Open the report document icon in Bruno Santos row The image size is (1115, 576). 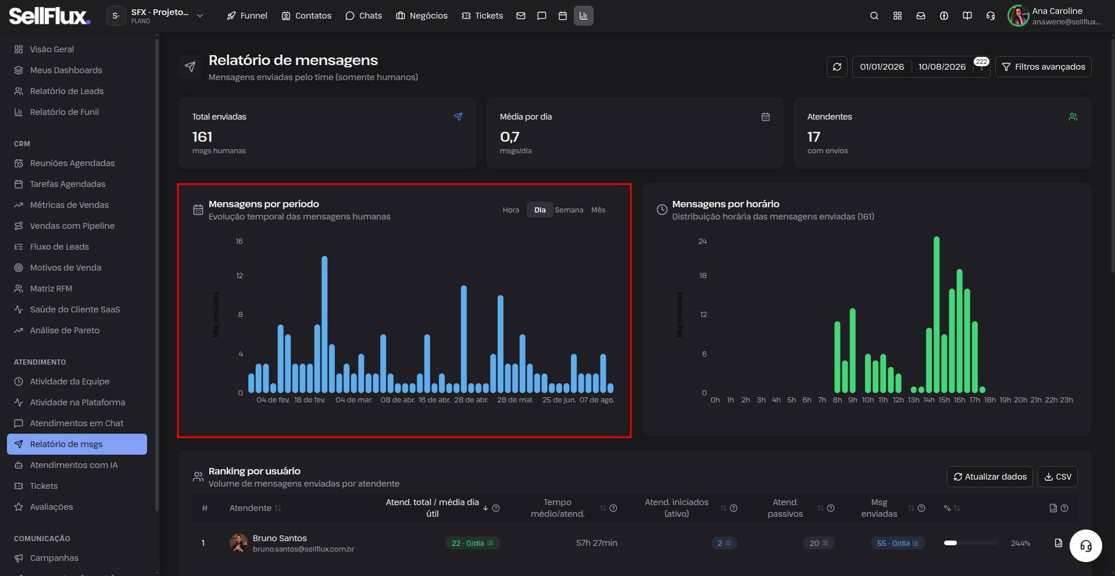(x=1059, y=543)
